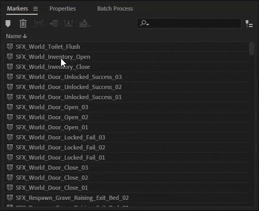Select marker SFX_World_Door_Locked_Fail_02
This screenshot has height=211, width=259.
127,147
